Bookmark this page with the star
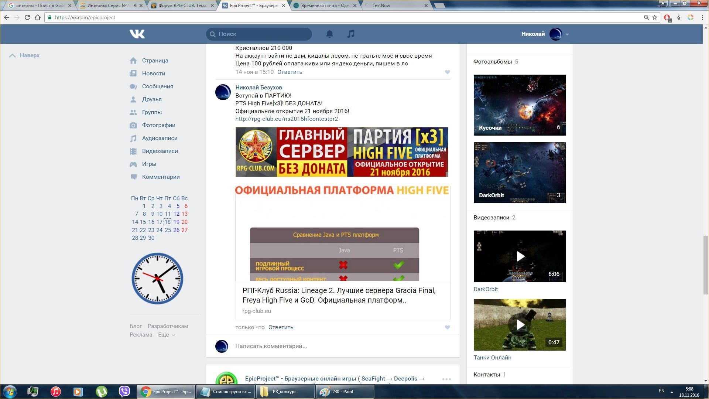This screenshot has width=709, height=399. [x=655, y=17]
